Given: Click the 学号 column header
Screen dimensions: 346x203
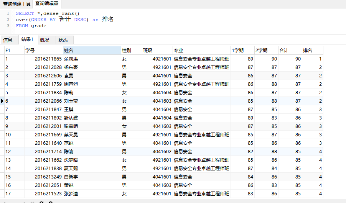Looking at the screenshot, I should pyautogui.click(x=44, y=51).
